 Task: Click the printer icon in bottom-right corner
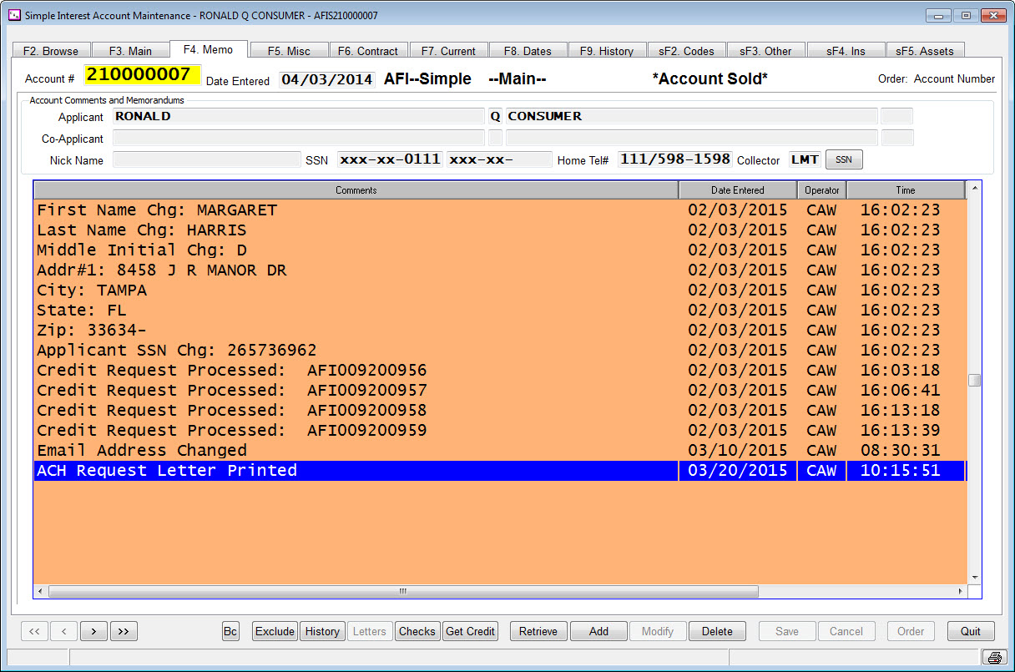pyautogui.click(x=994, y=657)
